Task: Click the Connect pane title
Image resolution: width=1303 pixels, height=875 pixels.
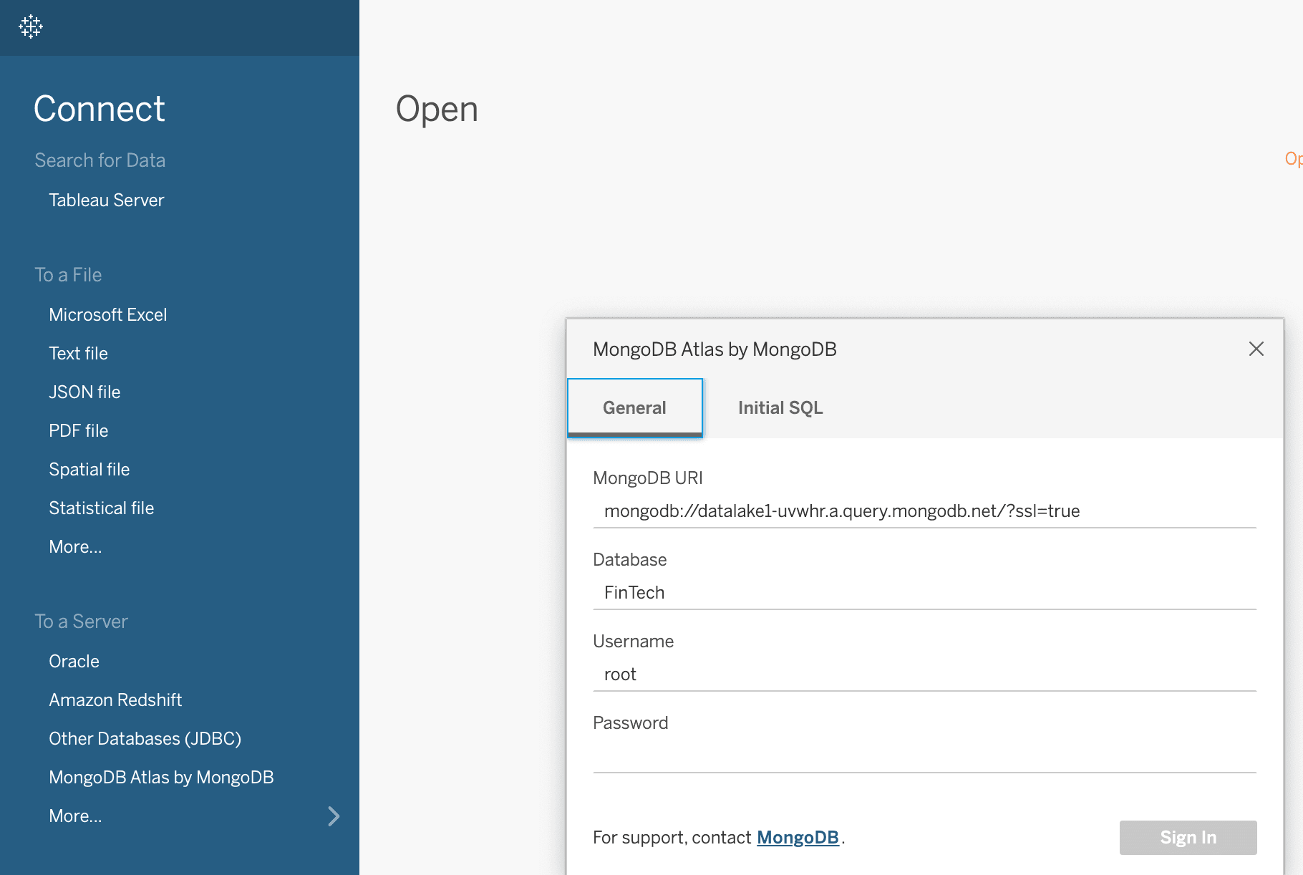Action: [x=99, y=109]
